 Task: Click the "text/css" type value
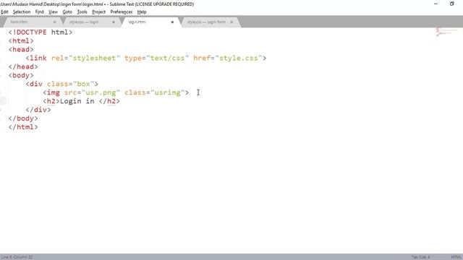167,58
